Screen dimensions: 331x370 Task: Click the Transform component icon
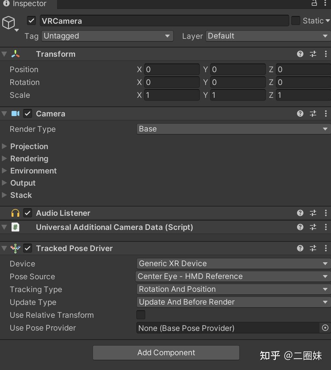coord(15,54)
